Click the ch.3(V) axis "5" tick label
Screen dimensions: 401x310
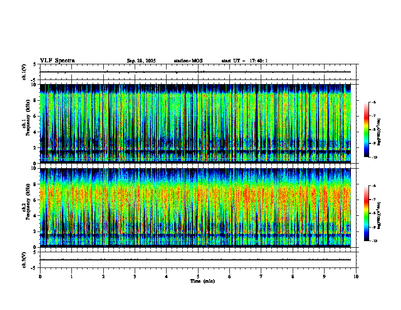[34, 252]
